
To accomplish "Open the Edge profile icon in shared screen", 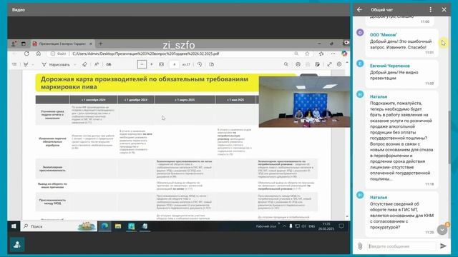I will pyautogui.click(x=14, y=44).
